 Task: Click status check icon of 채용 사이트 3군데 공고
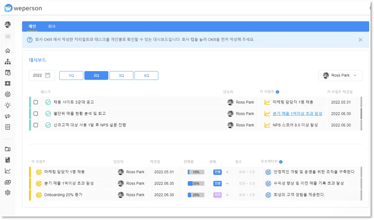click(x=48, y=102)
